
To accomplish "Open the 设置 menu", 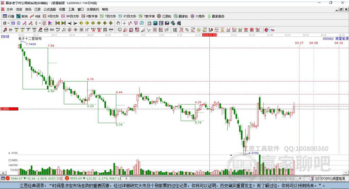I will (x=62, y=9).
